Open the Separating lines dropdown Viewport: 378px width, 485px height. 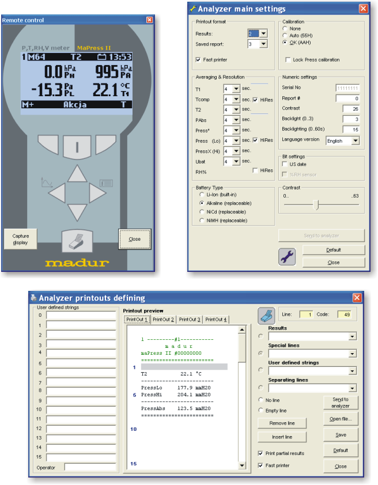[x=352, y=388]
